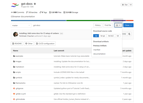Click the markdown folder icon
This screenshot has height=103, width=143.
(14, 67)
